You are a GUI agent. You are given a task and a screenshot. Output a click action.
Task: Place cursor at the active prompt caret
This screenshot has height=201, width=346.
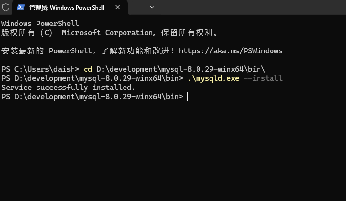[x=187, y=97]
